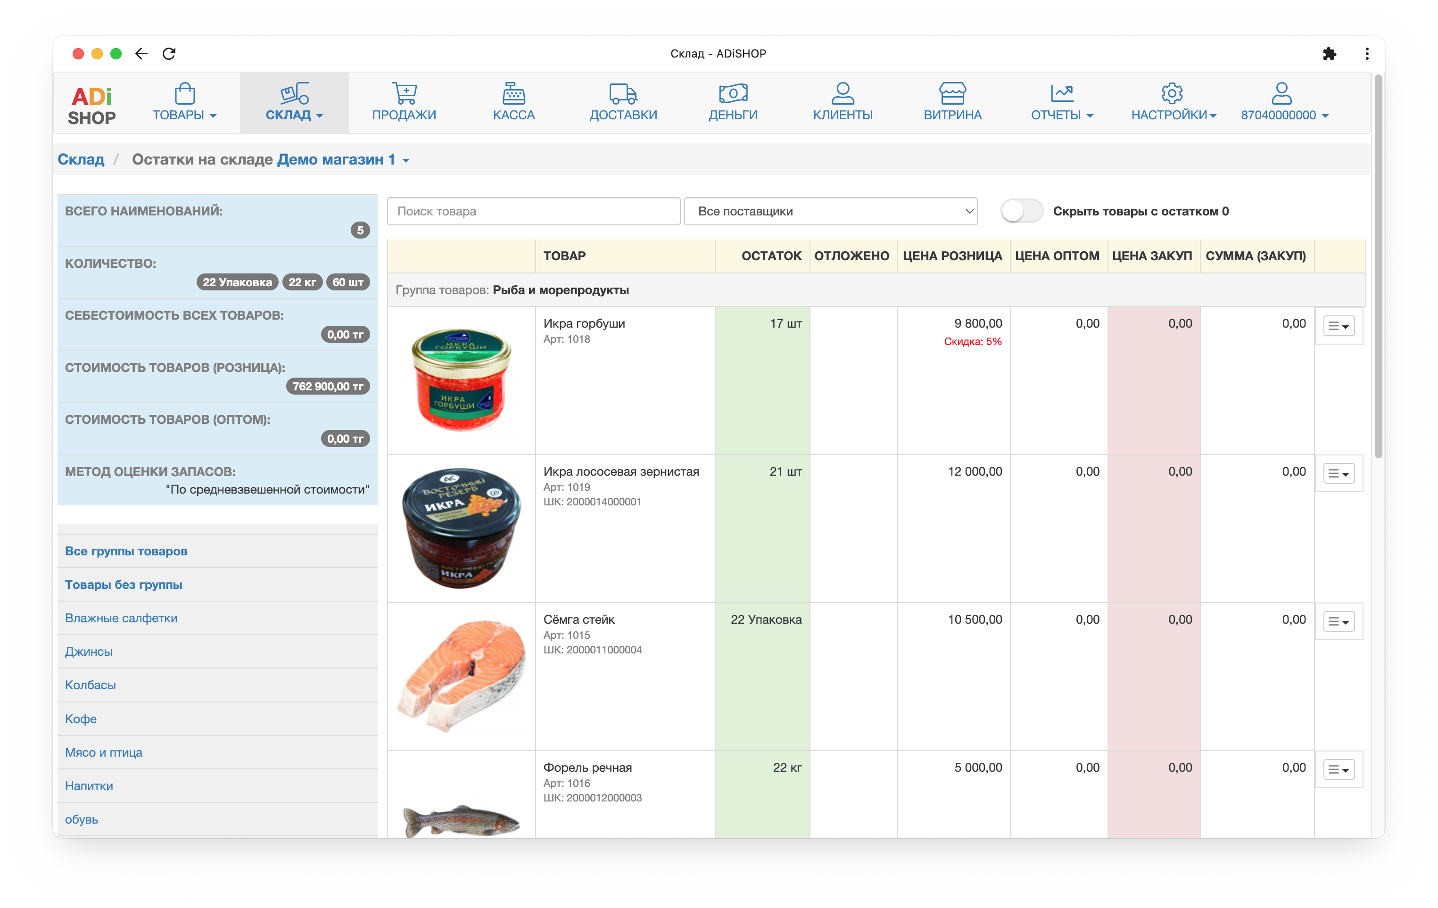Open the Все поставщики dropdown
Screen dimensions: 1438x908
831,211
